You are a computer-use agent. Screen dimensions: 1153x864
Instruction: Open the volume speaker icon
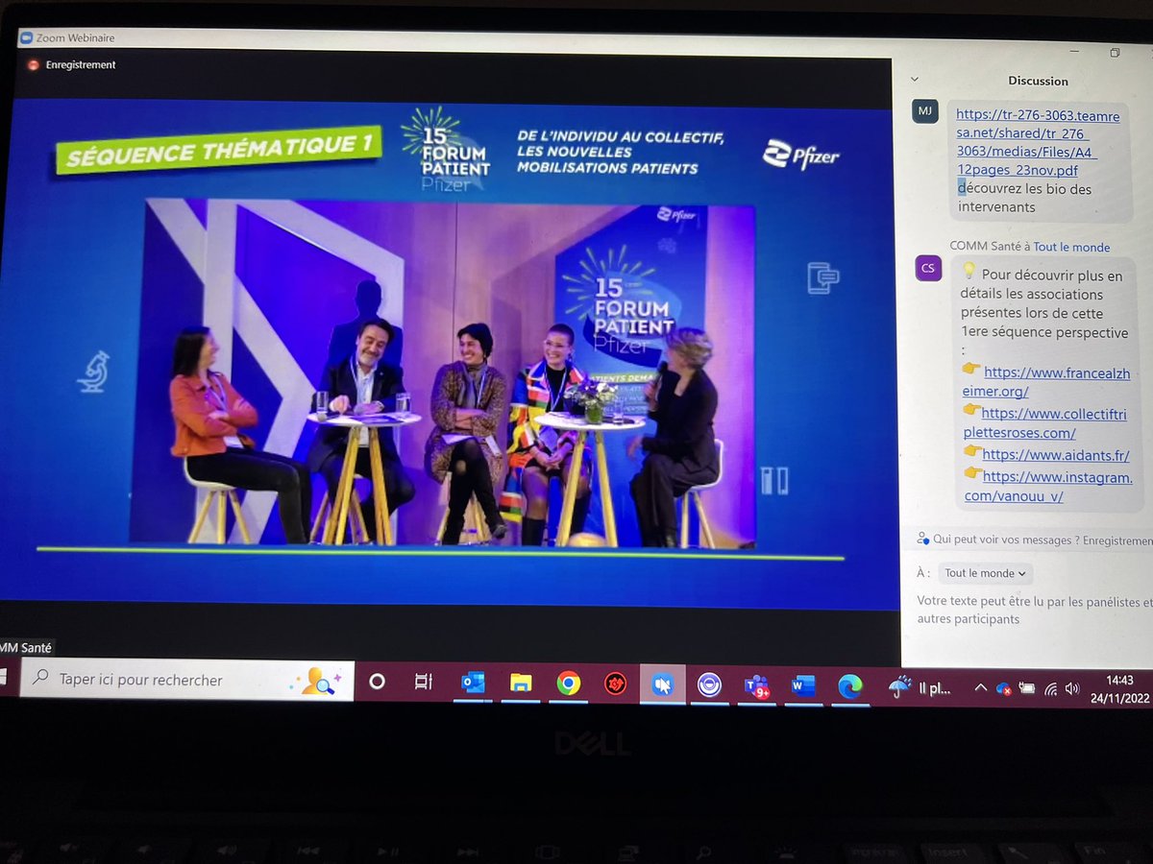click(1072, 689)
